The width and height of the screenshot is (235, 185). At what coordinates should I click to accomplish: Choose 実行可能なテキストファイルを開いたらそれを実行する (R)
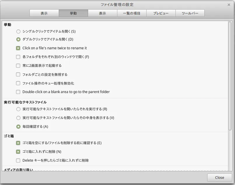[x=18, y=109]
